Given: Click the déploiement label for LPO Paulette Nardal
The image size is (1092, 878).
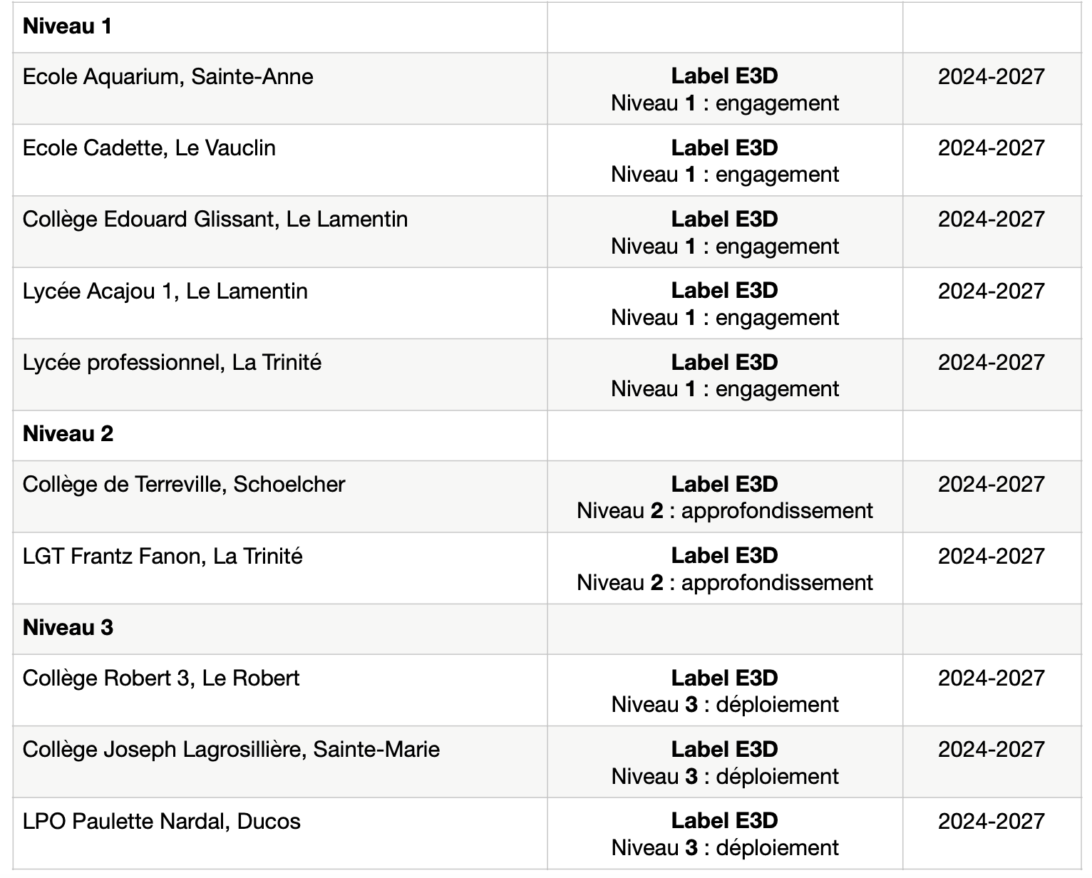Looking at the screenshot, I should (777, 848).
